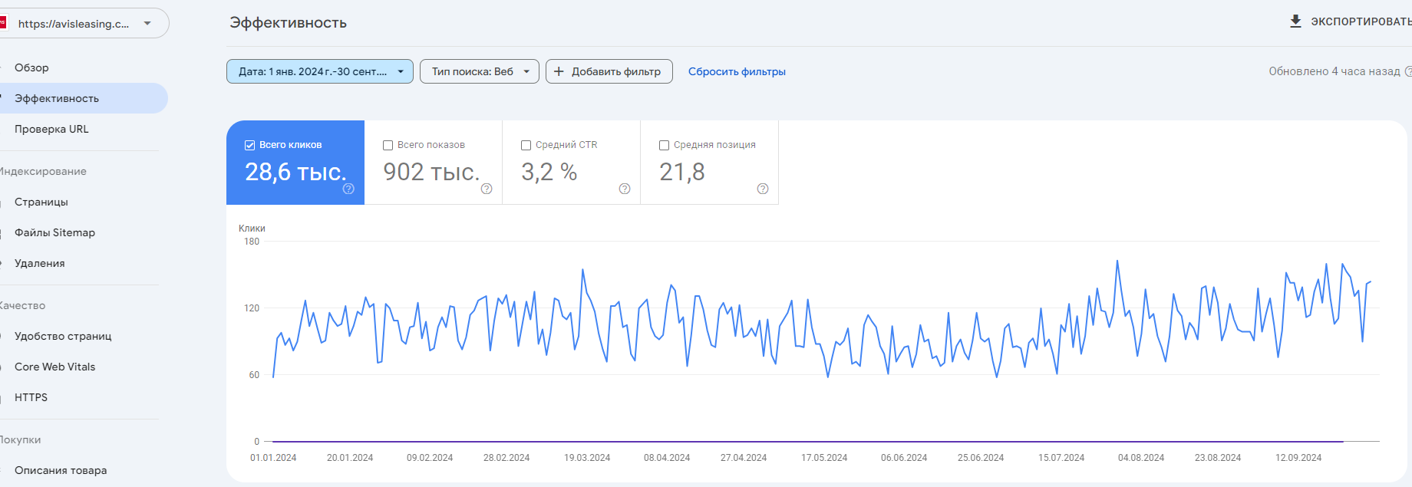Screen dimensions: 1412x487
Task: Enable the Средний CTR checkbox
Action: coord(526,145)
